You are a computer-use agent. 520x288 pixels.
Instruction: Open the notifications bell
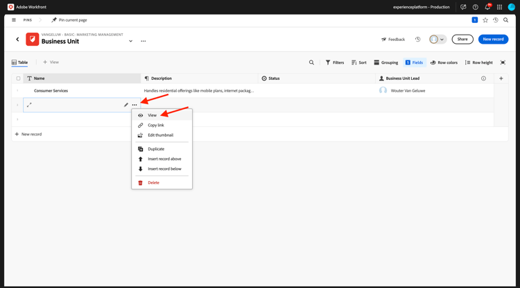487,7
